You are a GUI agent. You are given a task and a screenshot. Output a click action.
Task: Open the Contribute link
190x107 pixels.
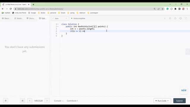coord(72,101)
